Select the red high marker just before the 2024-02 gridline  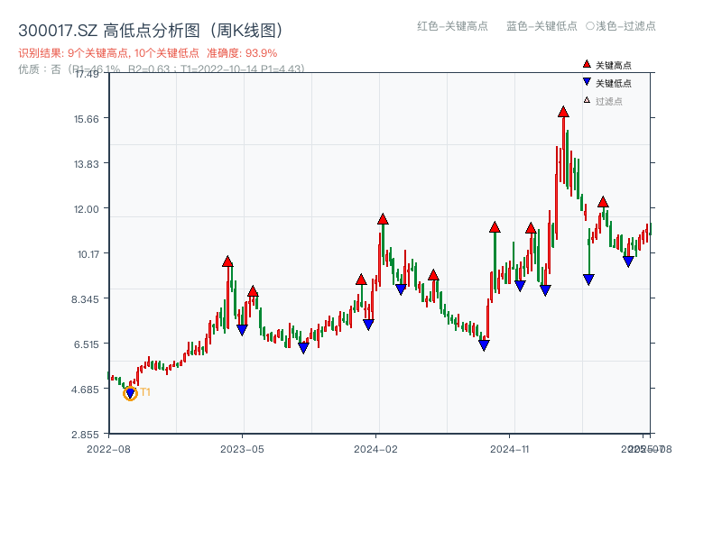pyautogui.click(x=361, y=280)
